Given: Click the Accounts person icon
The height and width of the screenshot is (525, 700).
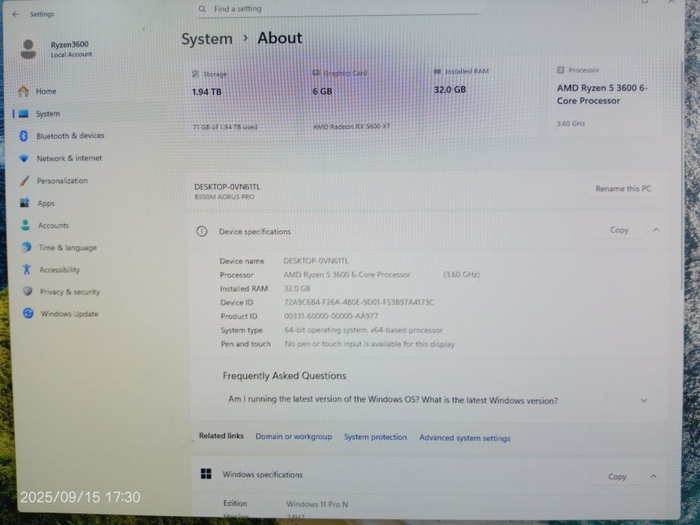Looking at the screenshot, I should (26, 225).
